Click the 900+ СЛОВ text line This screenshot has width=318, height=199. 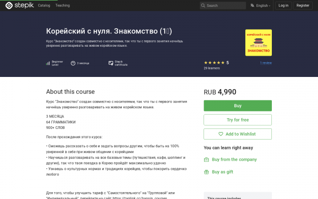55,128
